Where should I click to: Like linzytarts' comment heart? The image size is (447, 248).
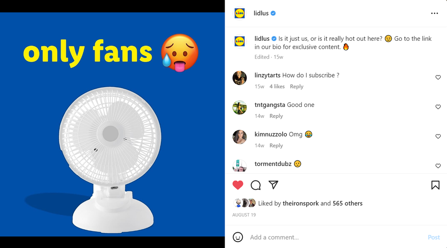(438, 77)
